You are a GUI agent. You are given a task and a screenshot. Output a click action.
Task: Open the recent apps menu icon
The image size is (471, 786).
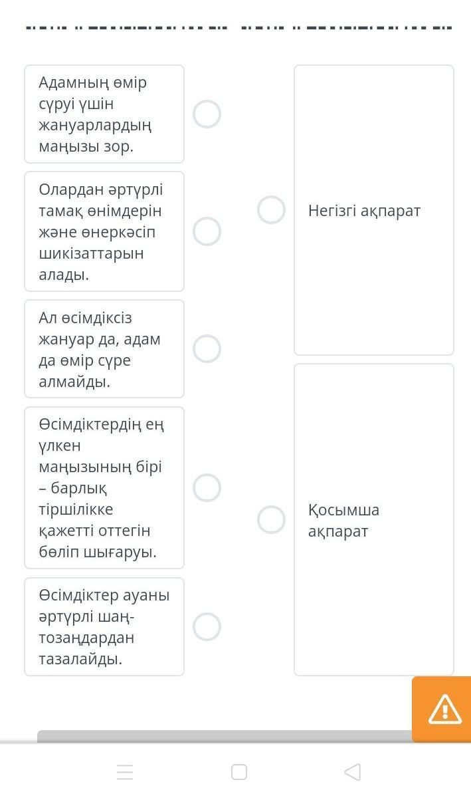click(125, 771)
